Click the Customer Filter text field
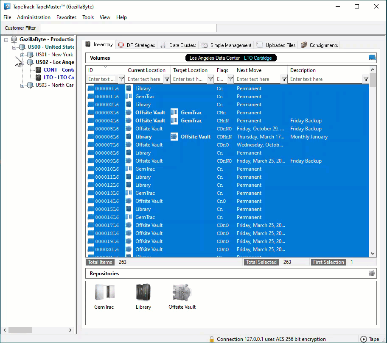This screenshot has height=343, width=387. click(x=128, y=28)
